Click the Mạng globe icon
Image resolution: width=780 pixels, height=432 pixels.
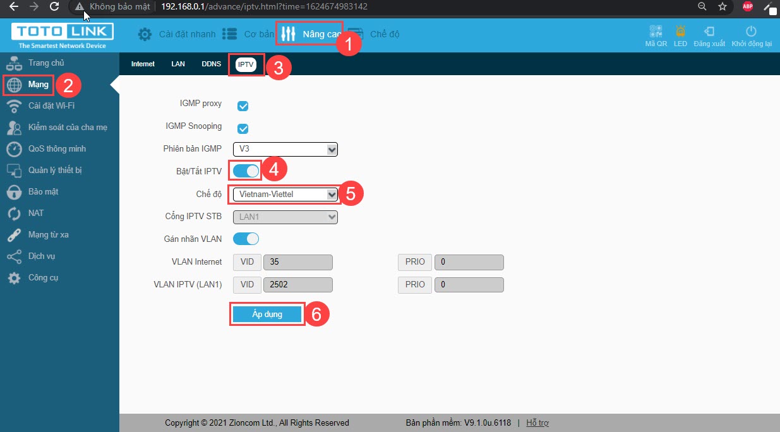(x=15, y=85)
